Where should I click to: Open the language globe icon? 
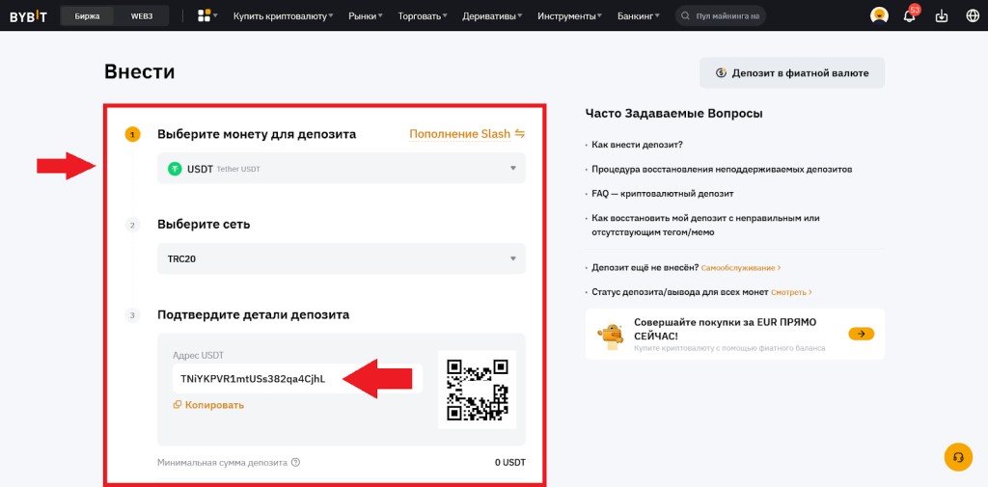[x=972, y=16]
